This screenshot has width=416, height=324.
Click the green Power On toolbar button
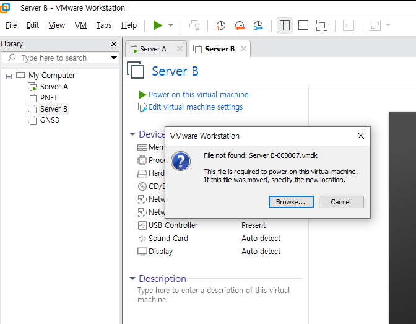click(158, 25)
